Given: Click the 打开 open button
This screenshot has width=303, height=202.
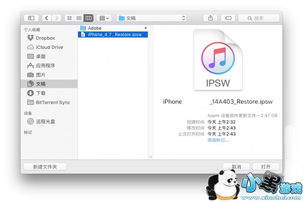Looking at the screenshot, I should (266, 167).
